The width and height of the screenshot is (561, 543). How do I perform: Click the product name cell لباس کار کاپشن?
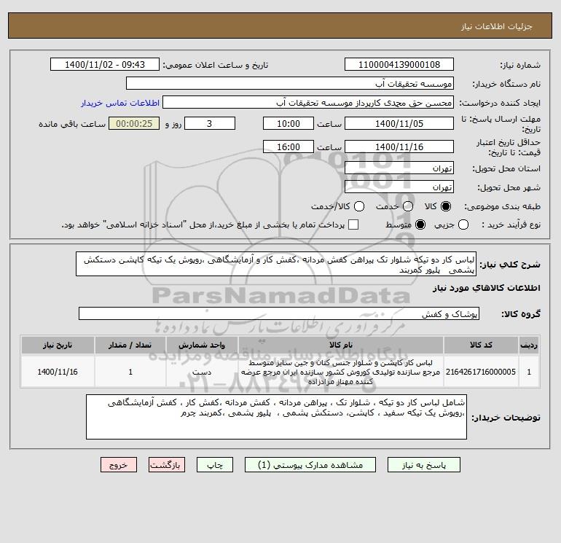click(341, 372)
